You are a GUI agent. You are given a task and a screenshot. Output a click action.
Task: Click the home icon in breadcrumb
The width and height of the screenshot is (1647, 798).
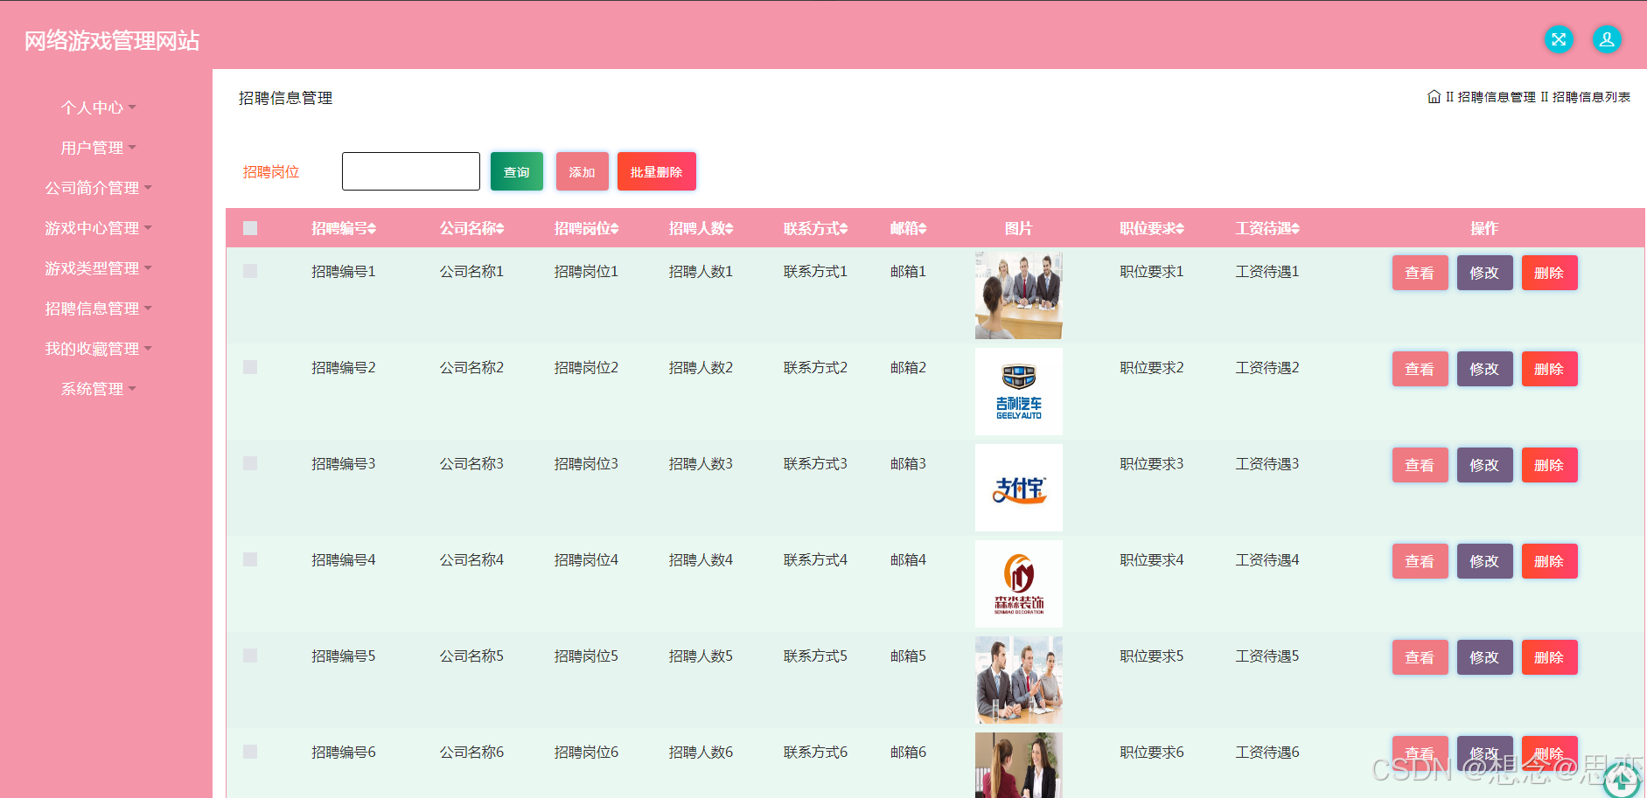click(1434, 97)
